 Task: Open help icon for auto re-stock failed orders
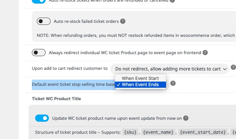point(123,21)
